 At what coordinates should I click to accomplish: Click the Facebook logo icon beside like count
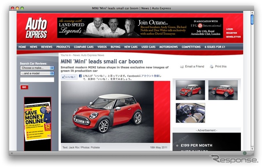[81, 76]
